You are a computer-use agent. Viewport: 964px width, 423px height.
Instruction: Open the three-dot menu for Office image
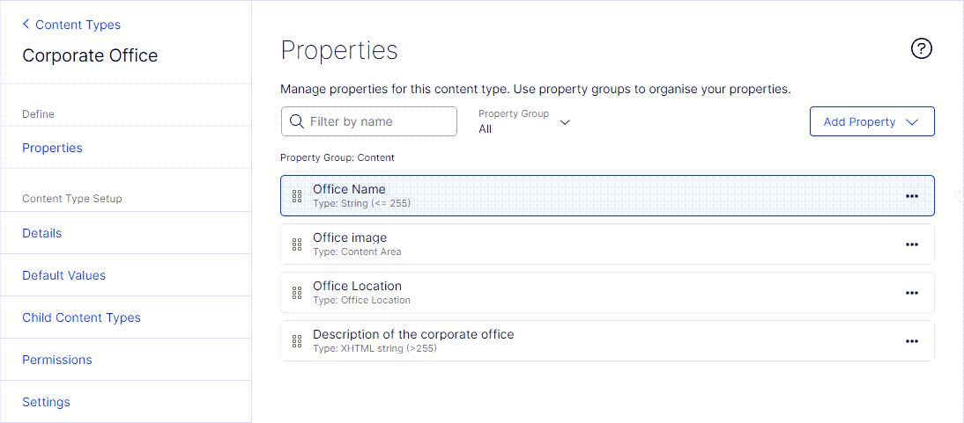pos(912,244)
